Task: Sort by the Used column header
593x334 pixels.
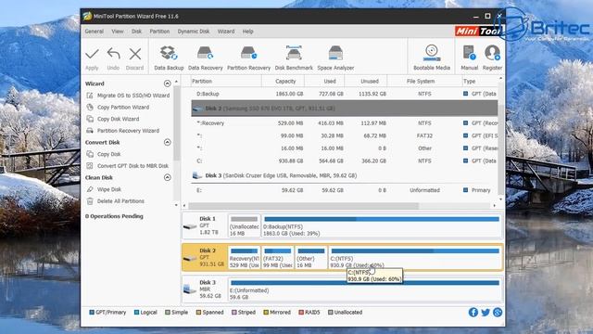Action: 325,81
